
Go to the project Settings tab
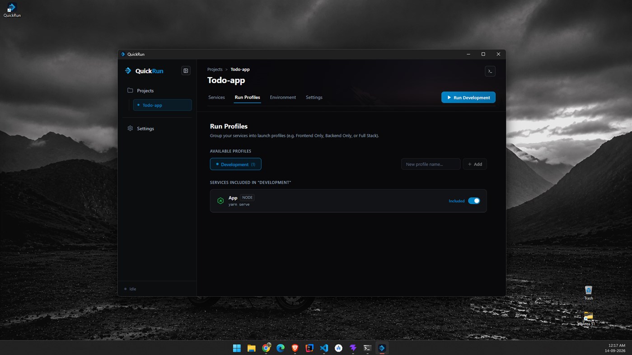click(314, 98)
